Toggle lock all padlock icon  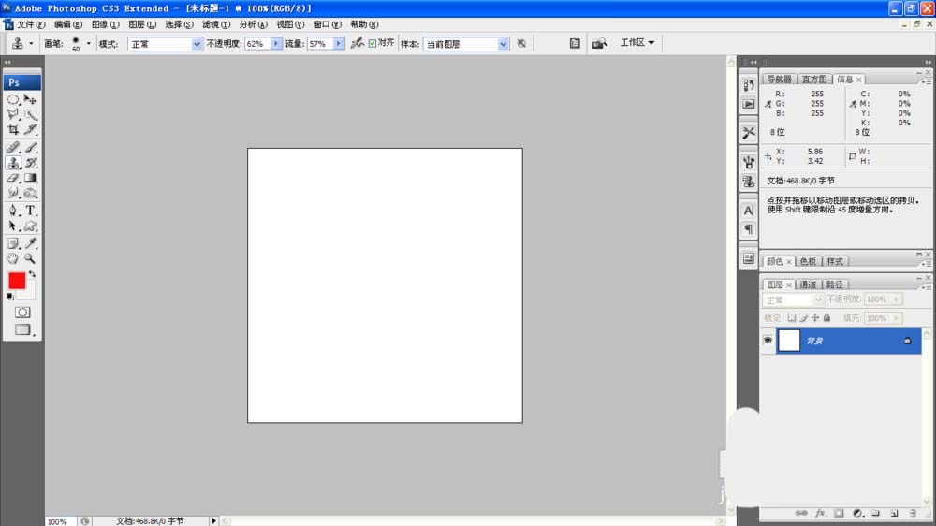click(826, 318)
